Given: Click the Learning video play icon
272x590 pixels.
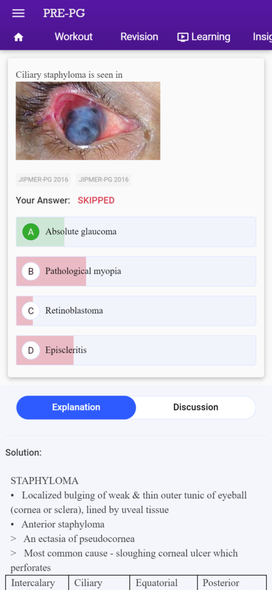Looking at the screenshot, I should (x=183, y=37).
